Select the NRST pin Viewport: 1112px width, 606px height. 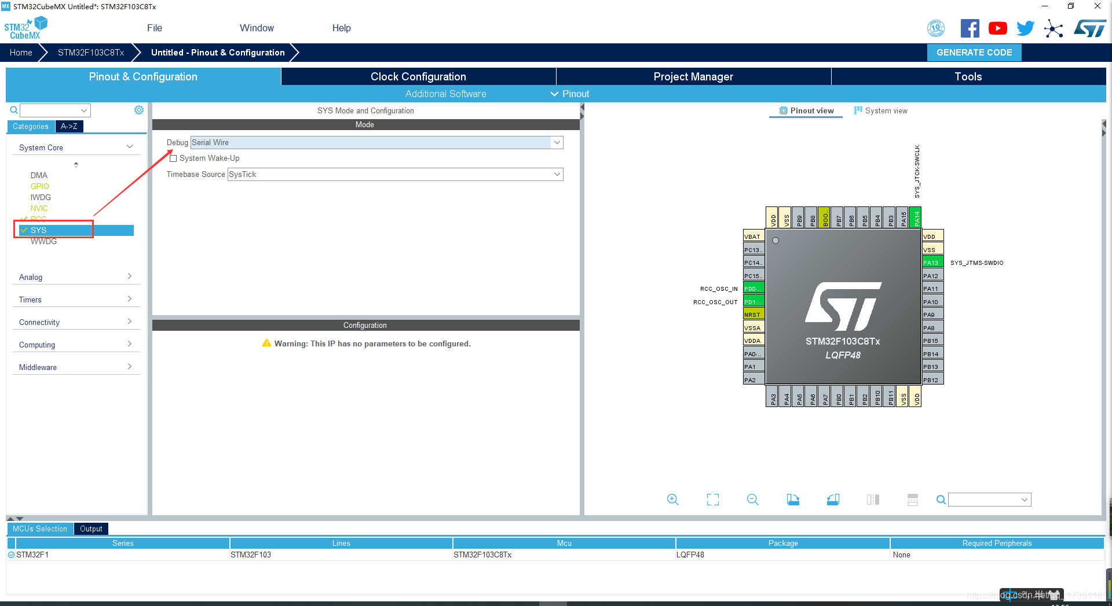753,315
